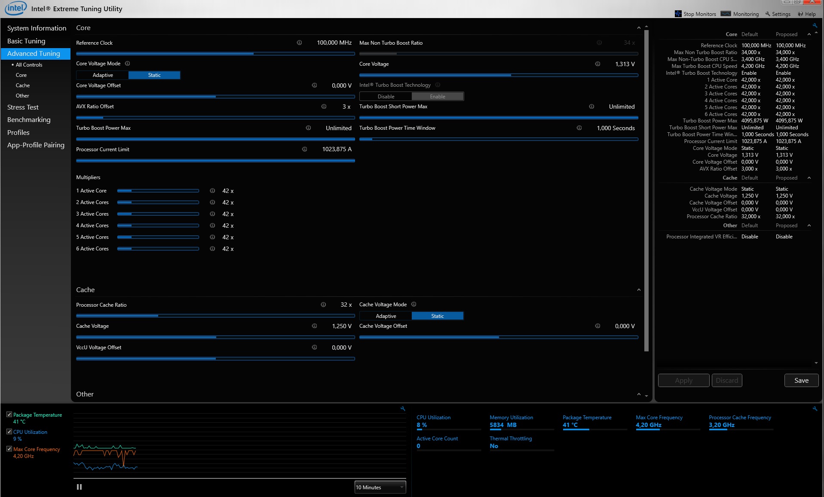Show info icon for Cache Voltage
824x497 pixels.
click(x=314, y=326)
